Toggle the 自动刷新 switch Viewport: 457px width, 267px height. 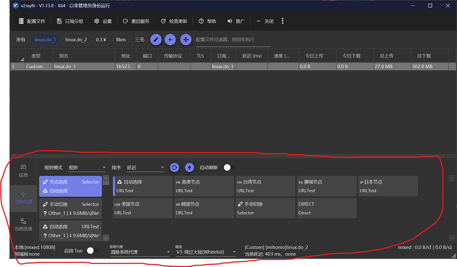pos(229,168)
